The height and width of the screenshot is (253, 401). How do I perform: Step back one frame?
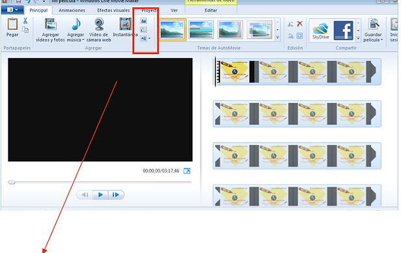pyautogui.click(x=85, y=194)
